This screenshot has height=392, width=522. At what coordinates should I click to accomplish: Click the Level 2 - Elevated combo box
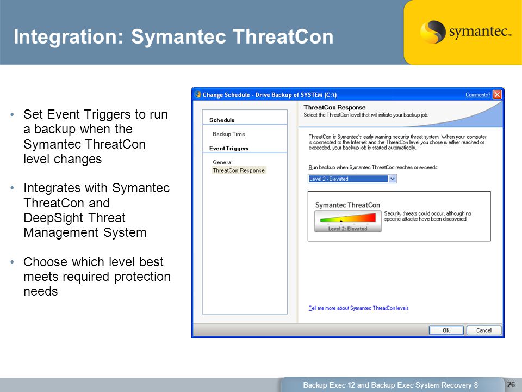(x=352, y=179)
